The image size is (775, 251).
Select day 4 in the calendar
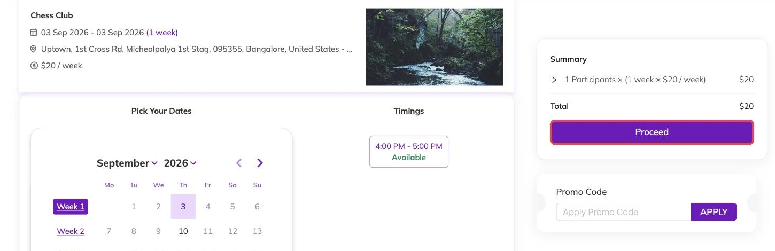coord(208,207)
